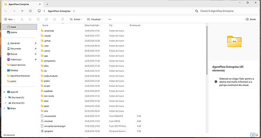
Task: Select the .next folder row
Action: [91, 46]
